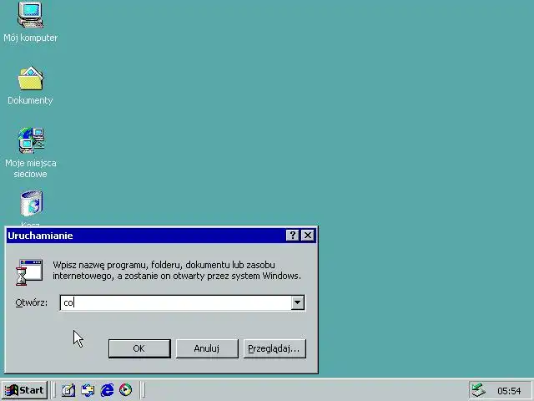The width and height of the screenshot is (534, 401).
Task: Click the system tray network icon
Action: [478, 390]
